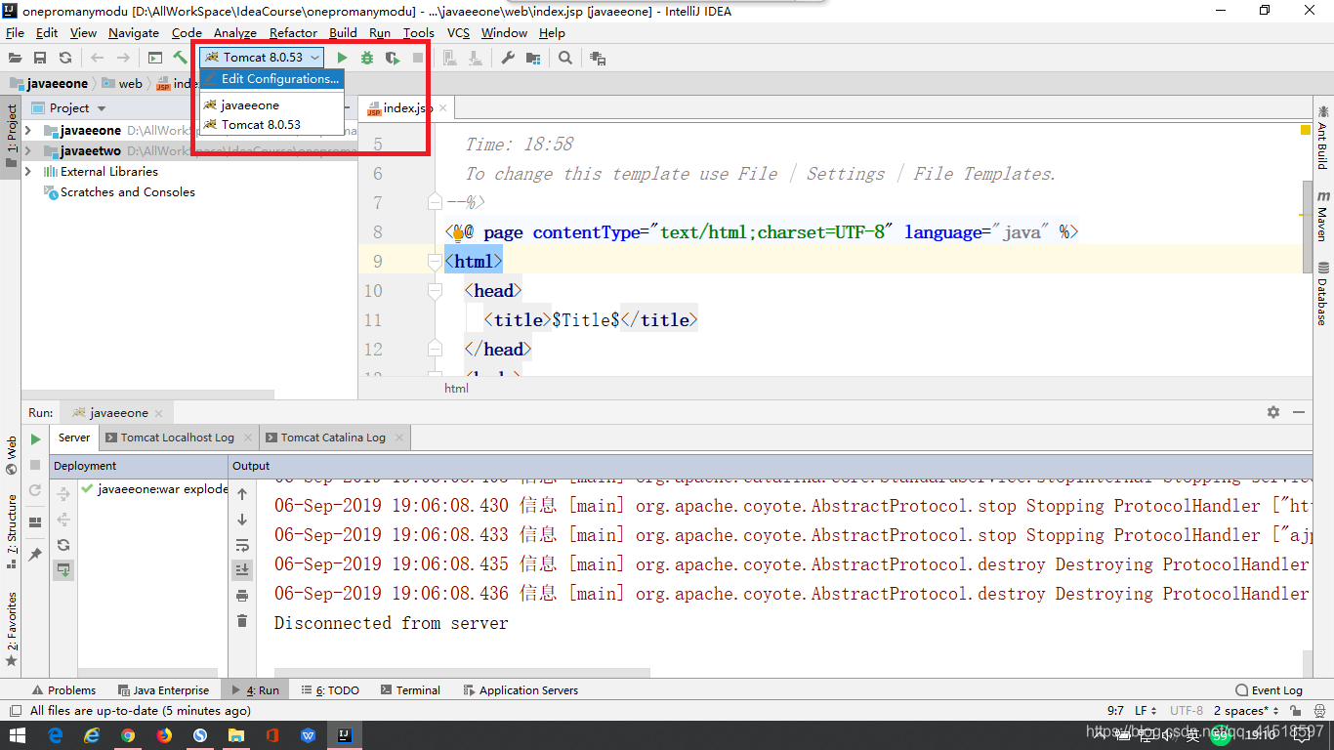Click scroll-down arrow in Output toolbar
This screenshot has height=750, width=1334.
[x=242, y=520]
